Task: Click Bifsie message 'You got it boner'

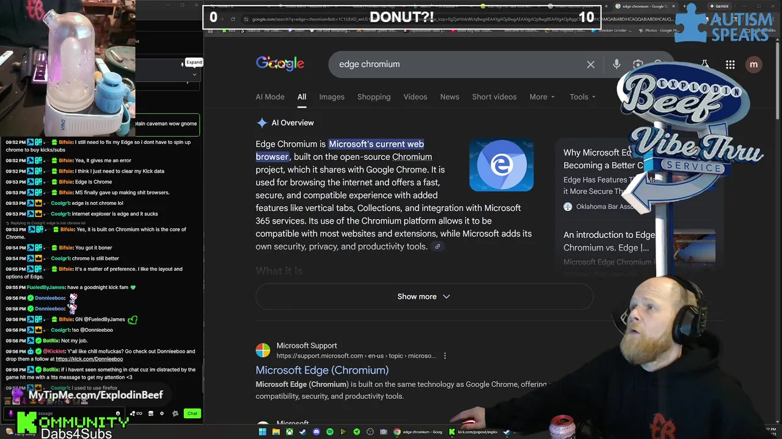Action: 93,248
